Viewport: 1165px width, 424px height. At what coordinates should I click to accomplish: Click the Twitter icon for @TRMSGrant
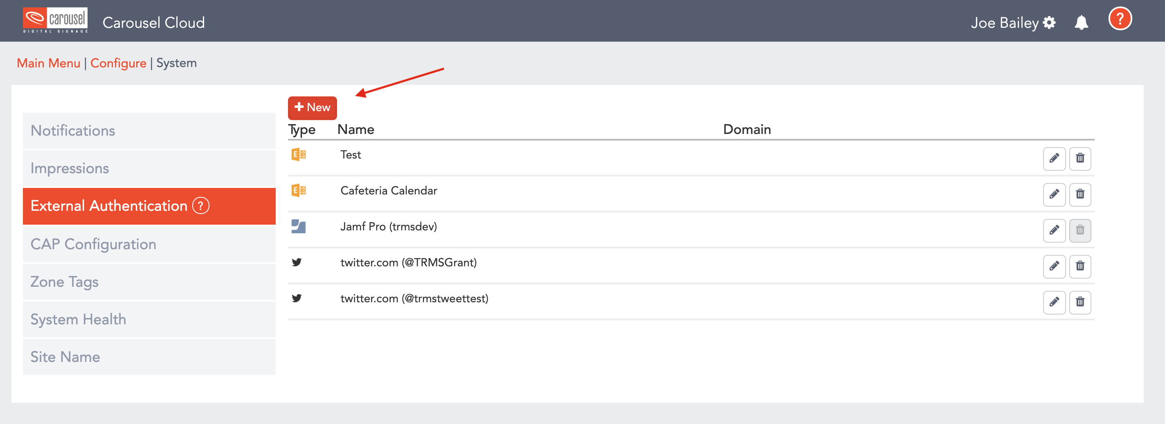(x=299, y=262)
